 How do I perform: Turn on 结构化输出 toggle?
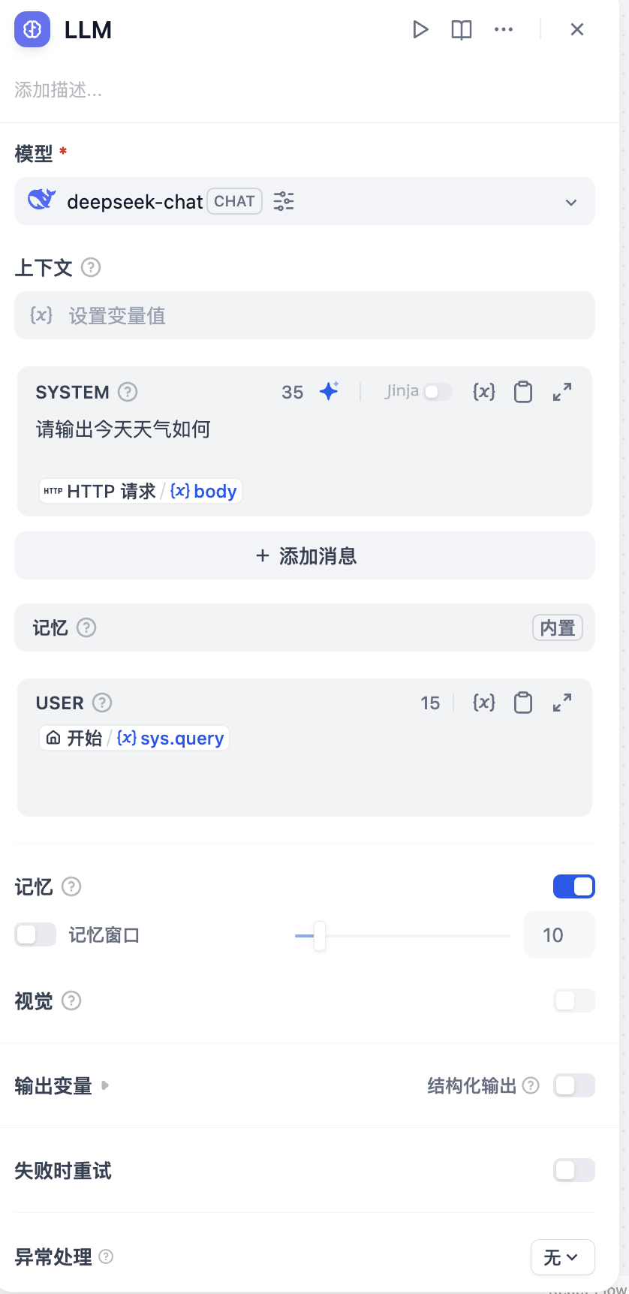pyautogui.click(x=574, y=1085)
